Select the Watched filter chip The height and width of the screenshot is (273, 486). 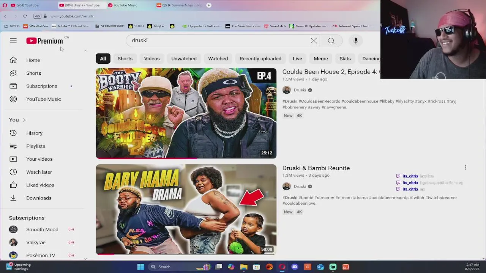coord(218,58)
